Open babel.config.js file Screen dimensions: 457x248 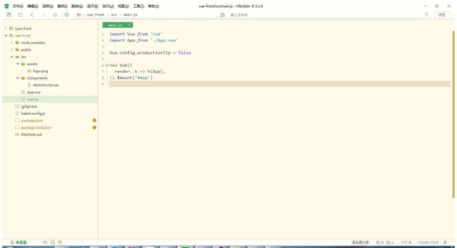coord(33,113)
